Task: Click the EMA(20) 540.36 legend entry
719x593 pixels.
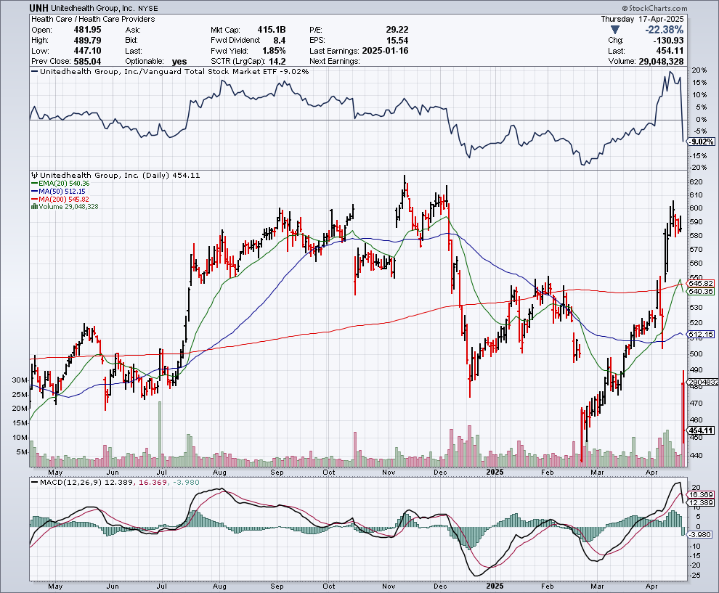Action: [x=60, y=184]
